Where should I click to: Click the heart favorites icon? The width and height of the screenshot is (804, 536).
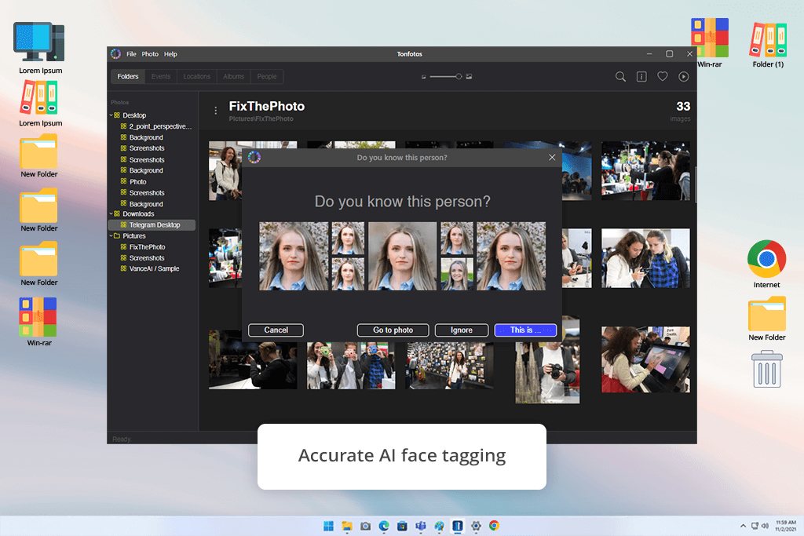(663, 76)
